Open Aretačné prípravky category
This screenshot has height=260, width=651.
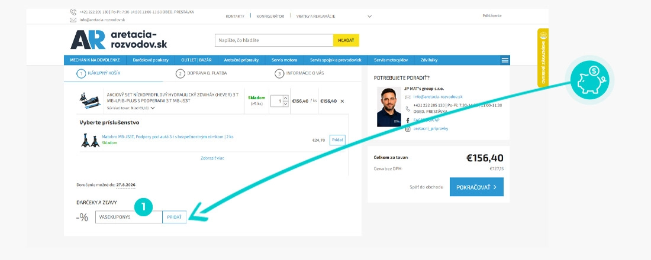point(241,60)
